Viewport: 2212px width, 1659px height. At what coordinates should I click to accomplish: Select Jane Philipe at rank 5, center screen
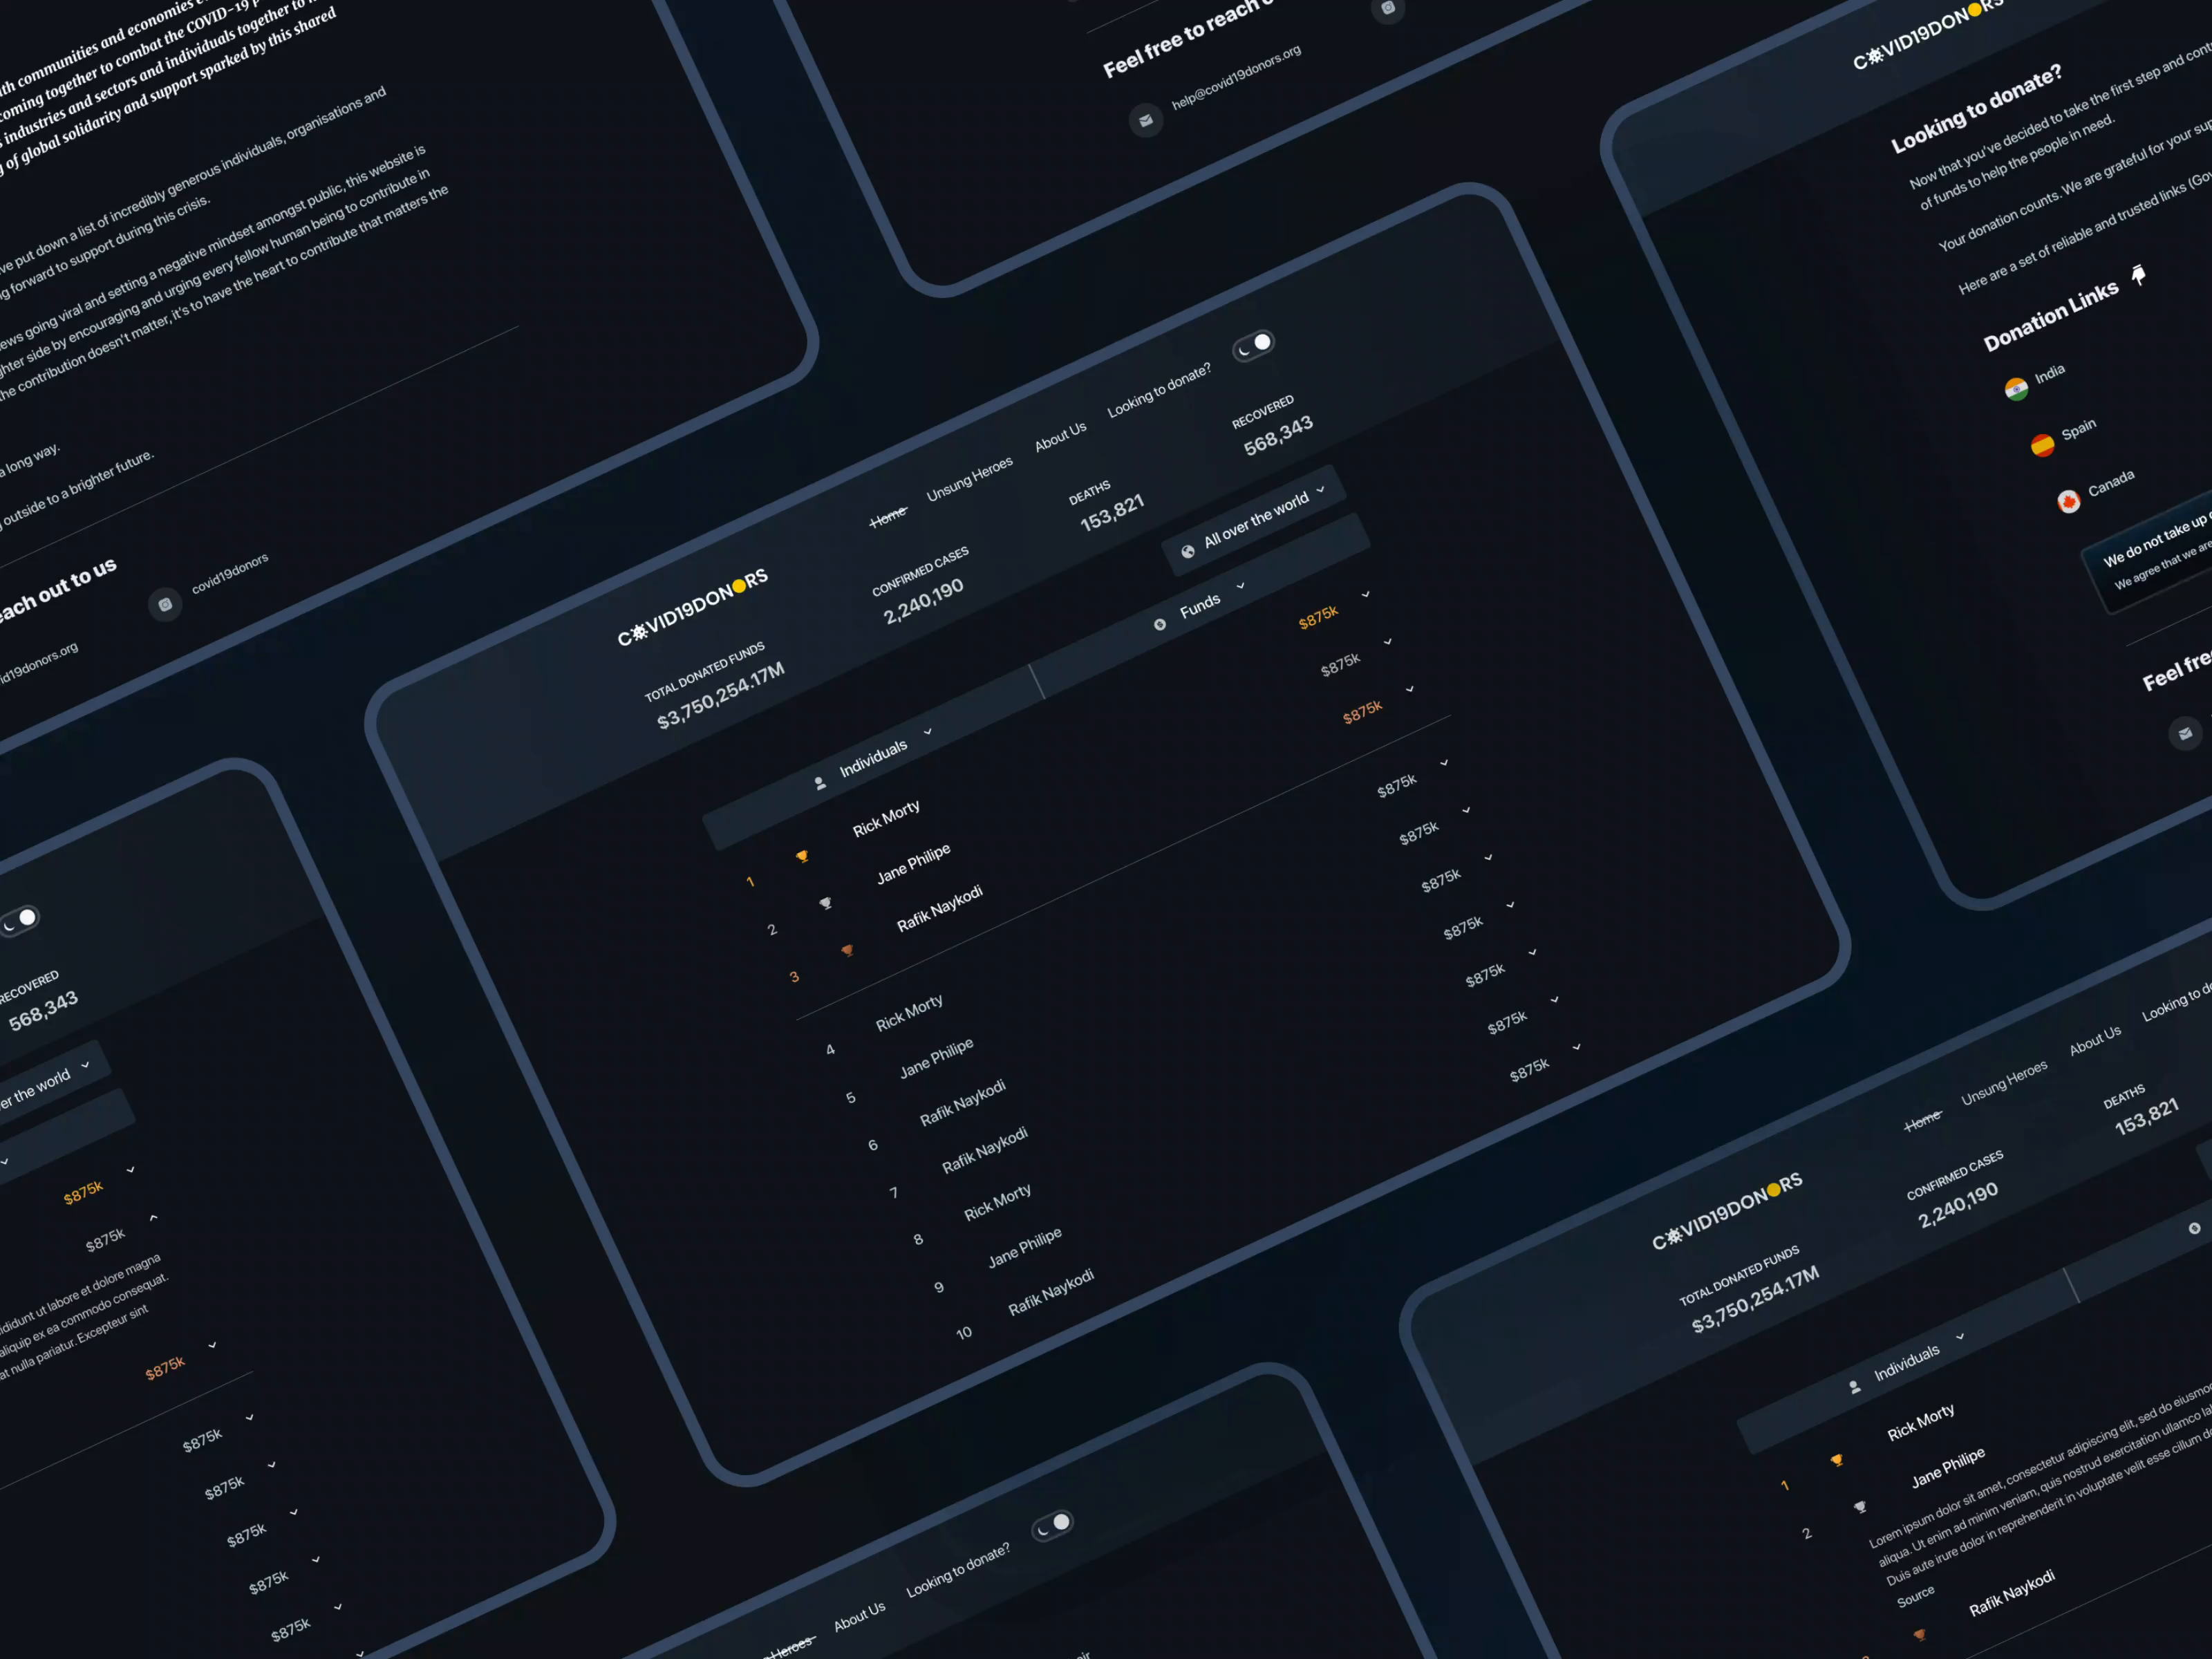pos(936,1059)
